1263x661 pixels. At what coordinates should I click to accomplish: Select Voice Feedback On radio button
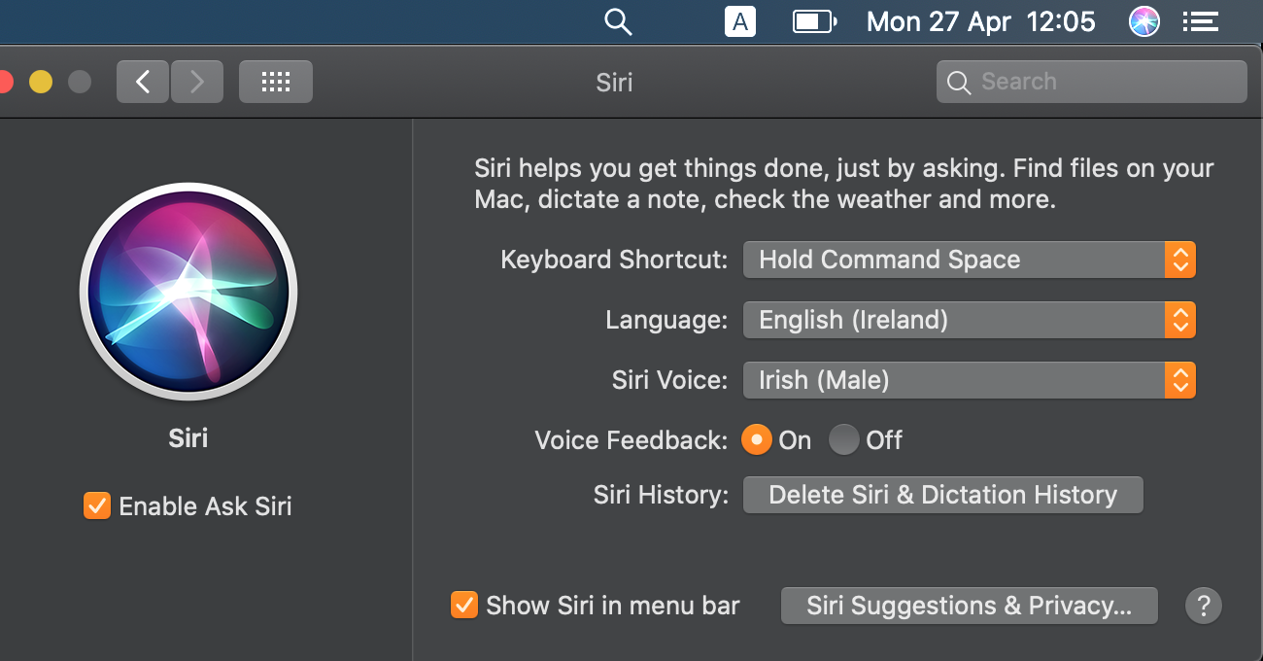tap(756, 440)
